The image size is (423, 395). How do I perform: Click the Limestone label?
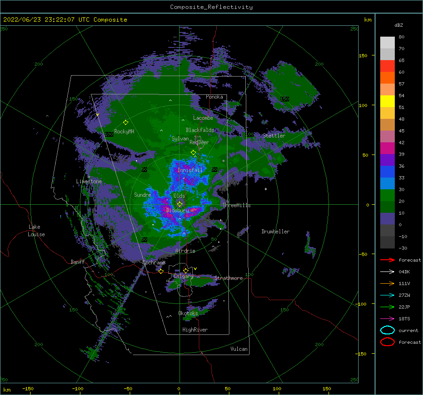point(89,181)
